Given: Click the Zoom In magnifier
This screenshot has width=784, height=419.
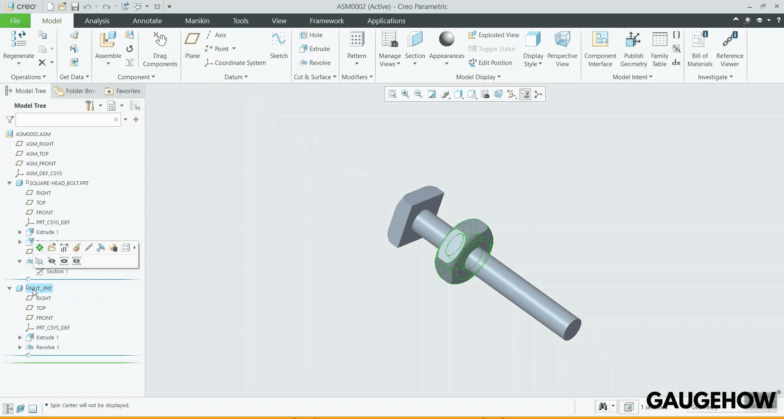Looking at the screenshot, I should (x=405, y=94).
